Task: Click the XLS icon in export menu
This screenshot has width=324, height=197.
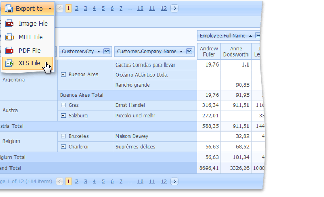Action: pos(9,63)
